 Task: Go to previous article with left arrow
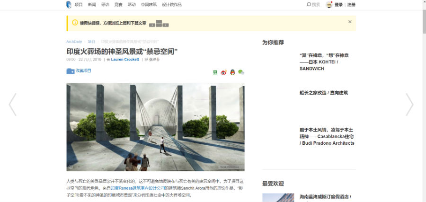click(12, 105)
